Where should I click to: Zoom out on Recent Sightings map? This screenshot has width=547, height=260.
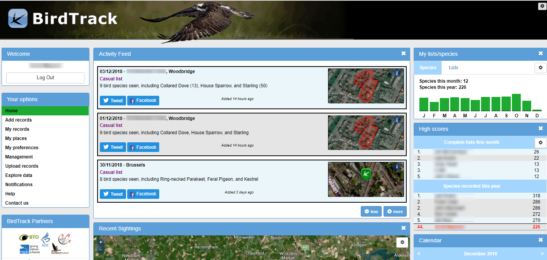tap(100, 249)
